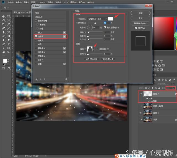Viewport: 177px width, 158px height.
Task: Select the Rectangular Marquee tool
Action: click(9, 17)
